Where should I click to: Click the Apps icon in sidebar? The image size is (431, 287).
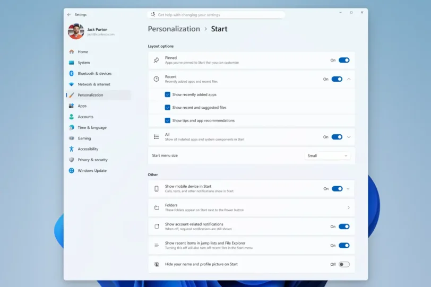[x=72, y=106]
